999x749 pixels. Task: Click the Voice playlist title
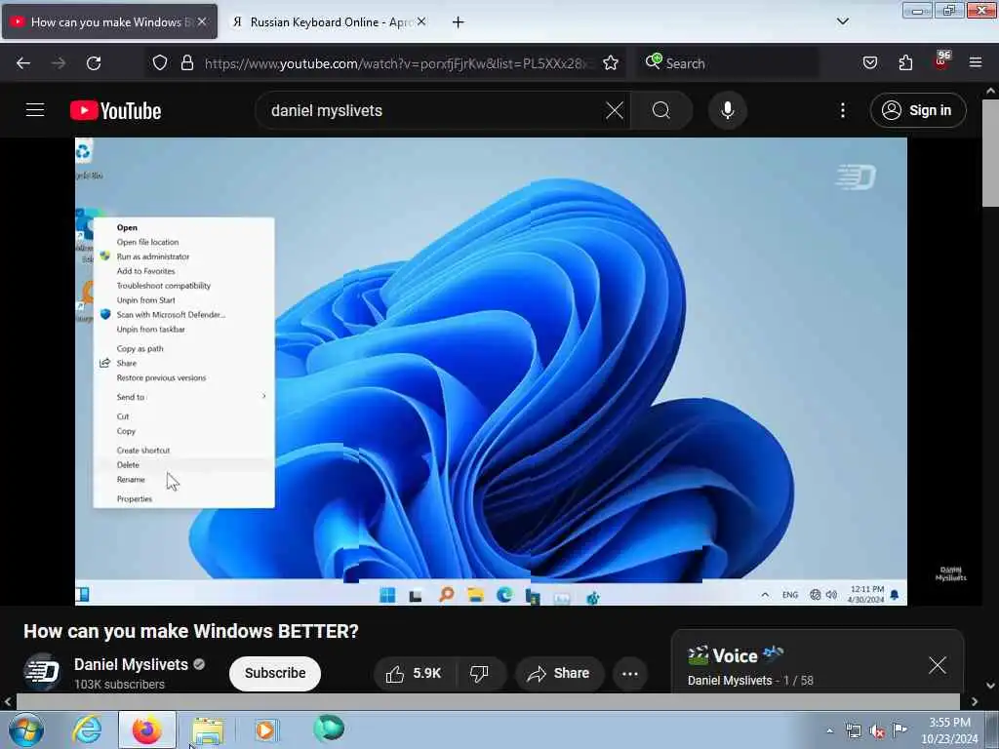click(x=736, y=655)
